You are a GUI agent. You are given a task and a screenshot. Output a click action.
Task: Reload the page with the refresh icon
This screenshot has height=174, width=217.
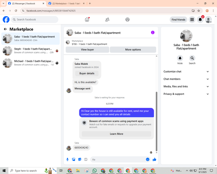[16, 11]
